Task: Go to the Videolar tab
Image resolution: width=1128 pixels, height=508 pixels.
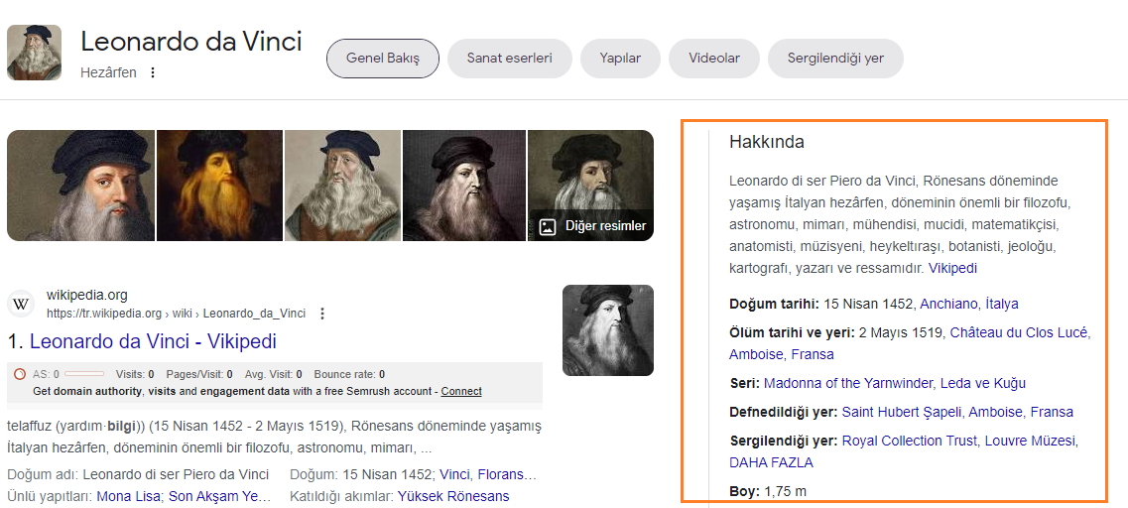Action: pyautogui.click(x=713, y=59)
